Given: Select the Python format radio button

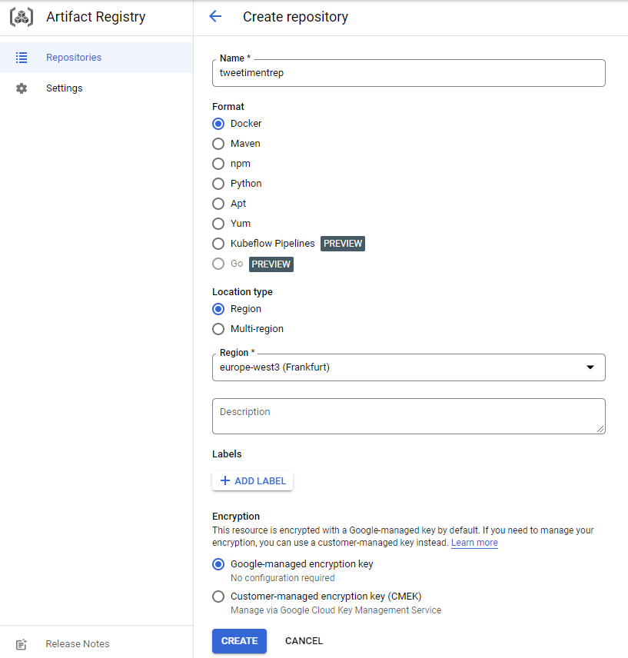Looking at the screenshot, I should coord(218,184).
